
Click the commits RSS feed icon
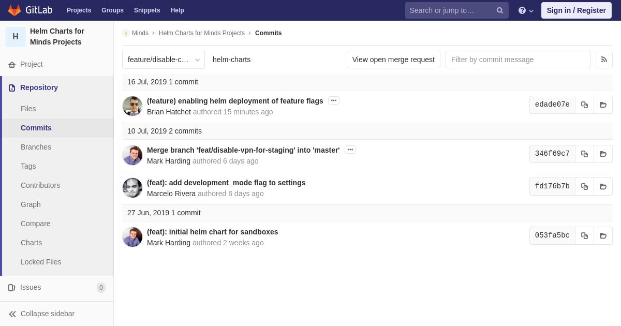[x=604, y=60]
